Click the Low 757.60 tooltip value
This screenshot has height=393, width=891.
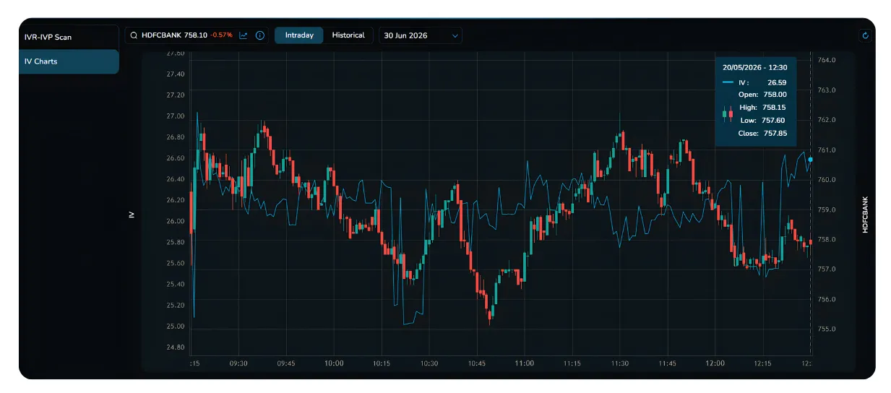773,121
